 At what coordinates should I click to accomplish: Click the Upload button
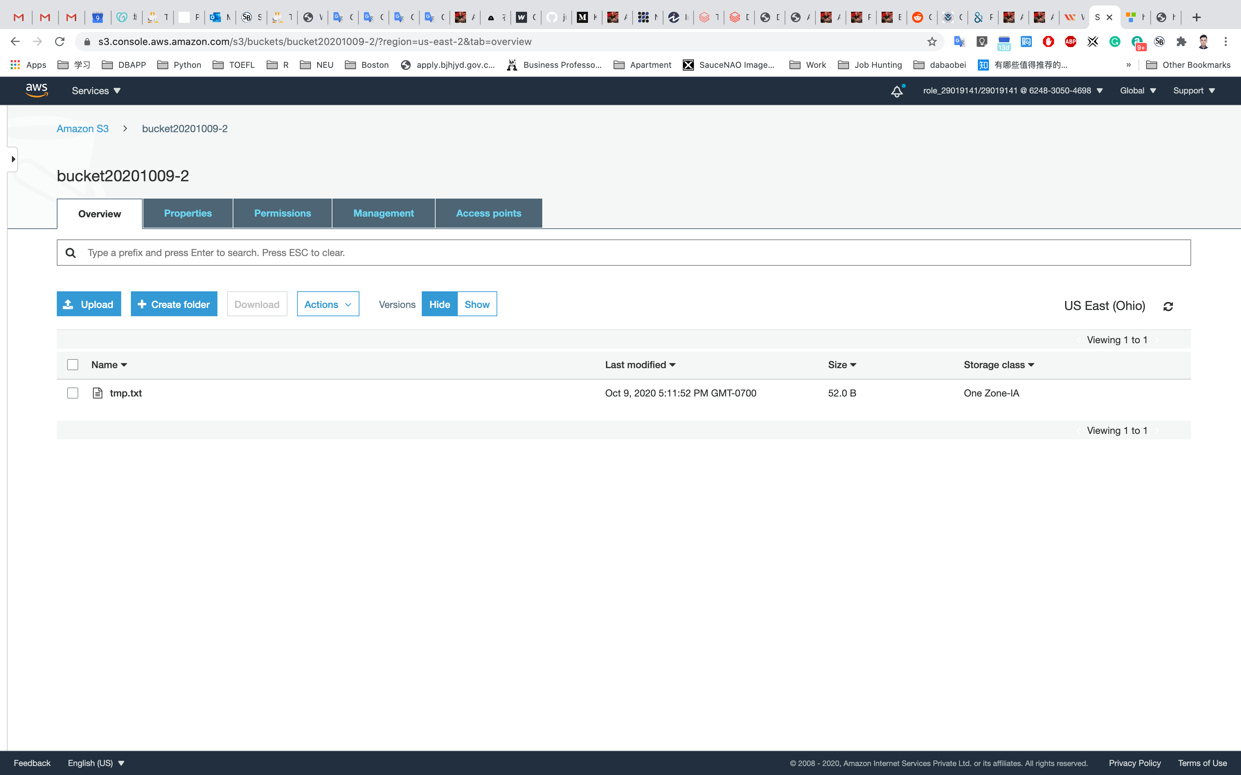pyautogui.click(x=89, y=304)
